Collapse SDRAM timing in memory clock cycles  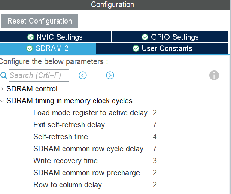(x=2, y=101)
